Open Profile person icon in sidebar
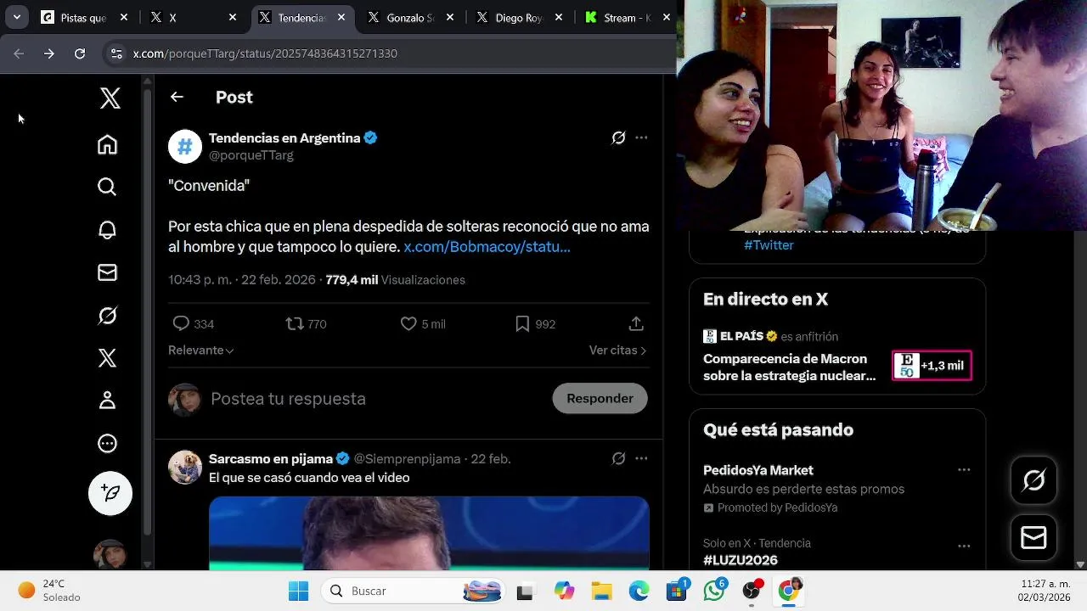The height and width of the screenshot is (611, 1087). click(x=107, y=401)
